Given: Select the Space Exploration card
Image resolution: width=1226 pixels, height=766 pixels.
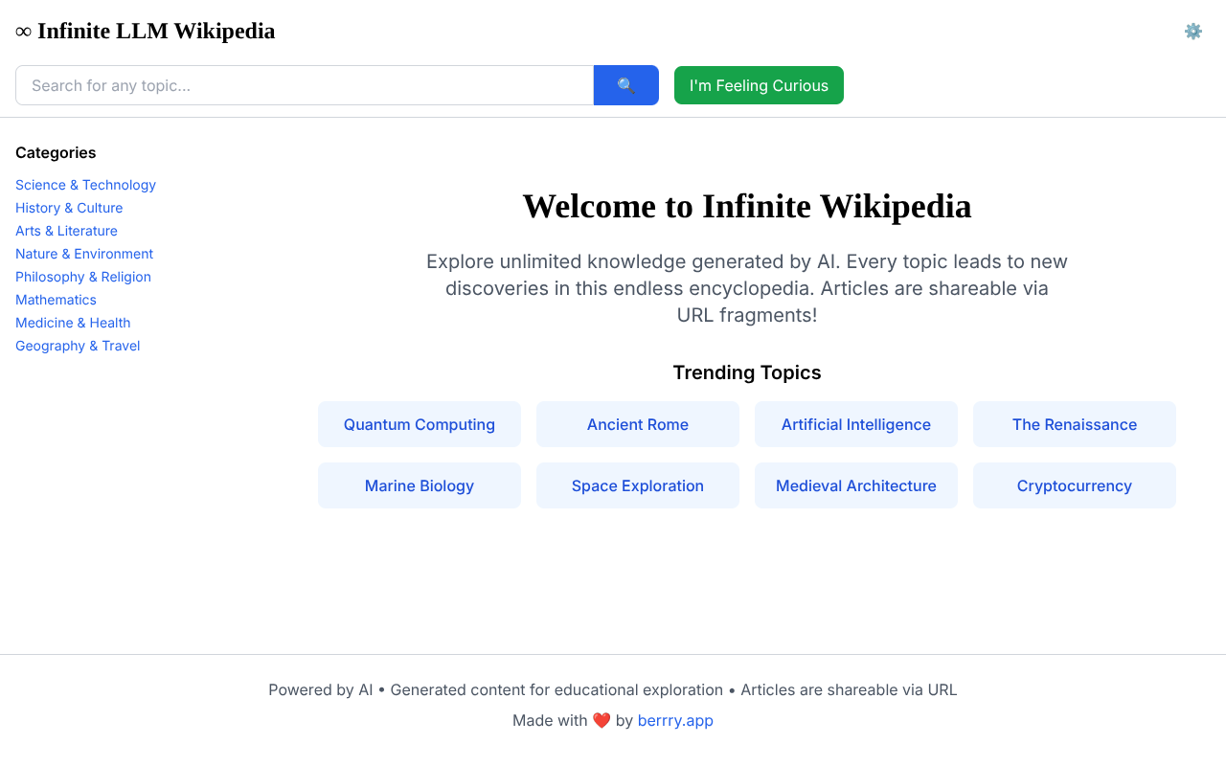Looking at the screenshot, I should 637,485.
